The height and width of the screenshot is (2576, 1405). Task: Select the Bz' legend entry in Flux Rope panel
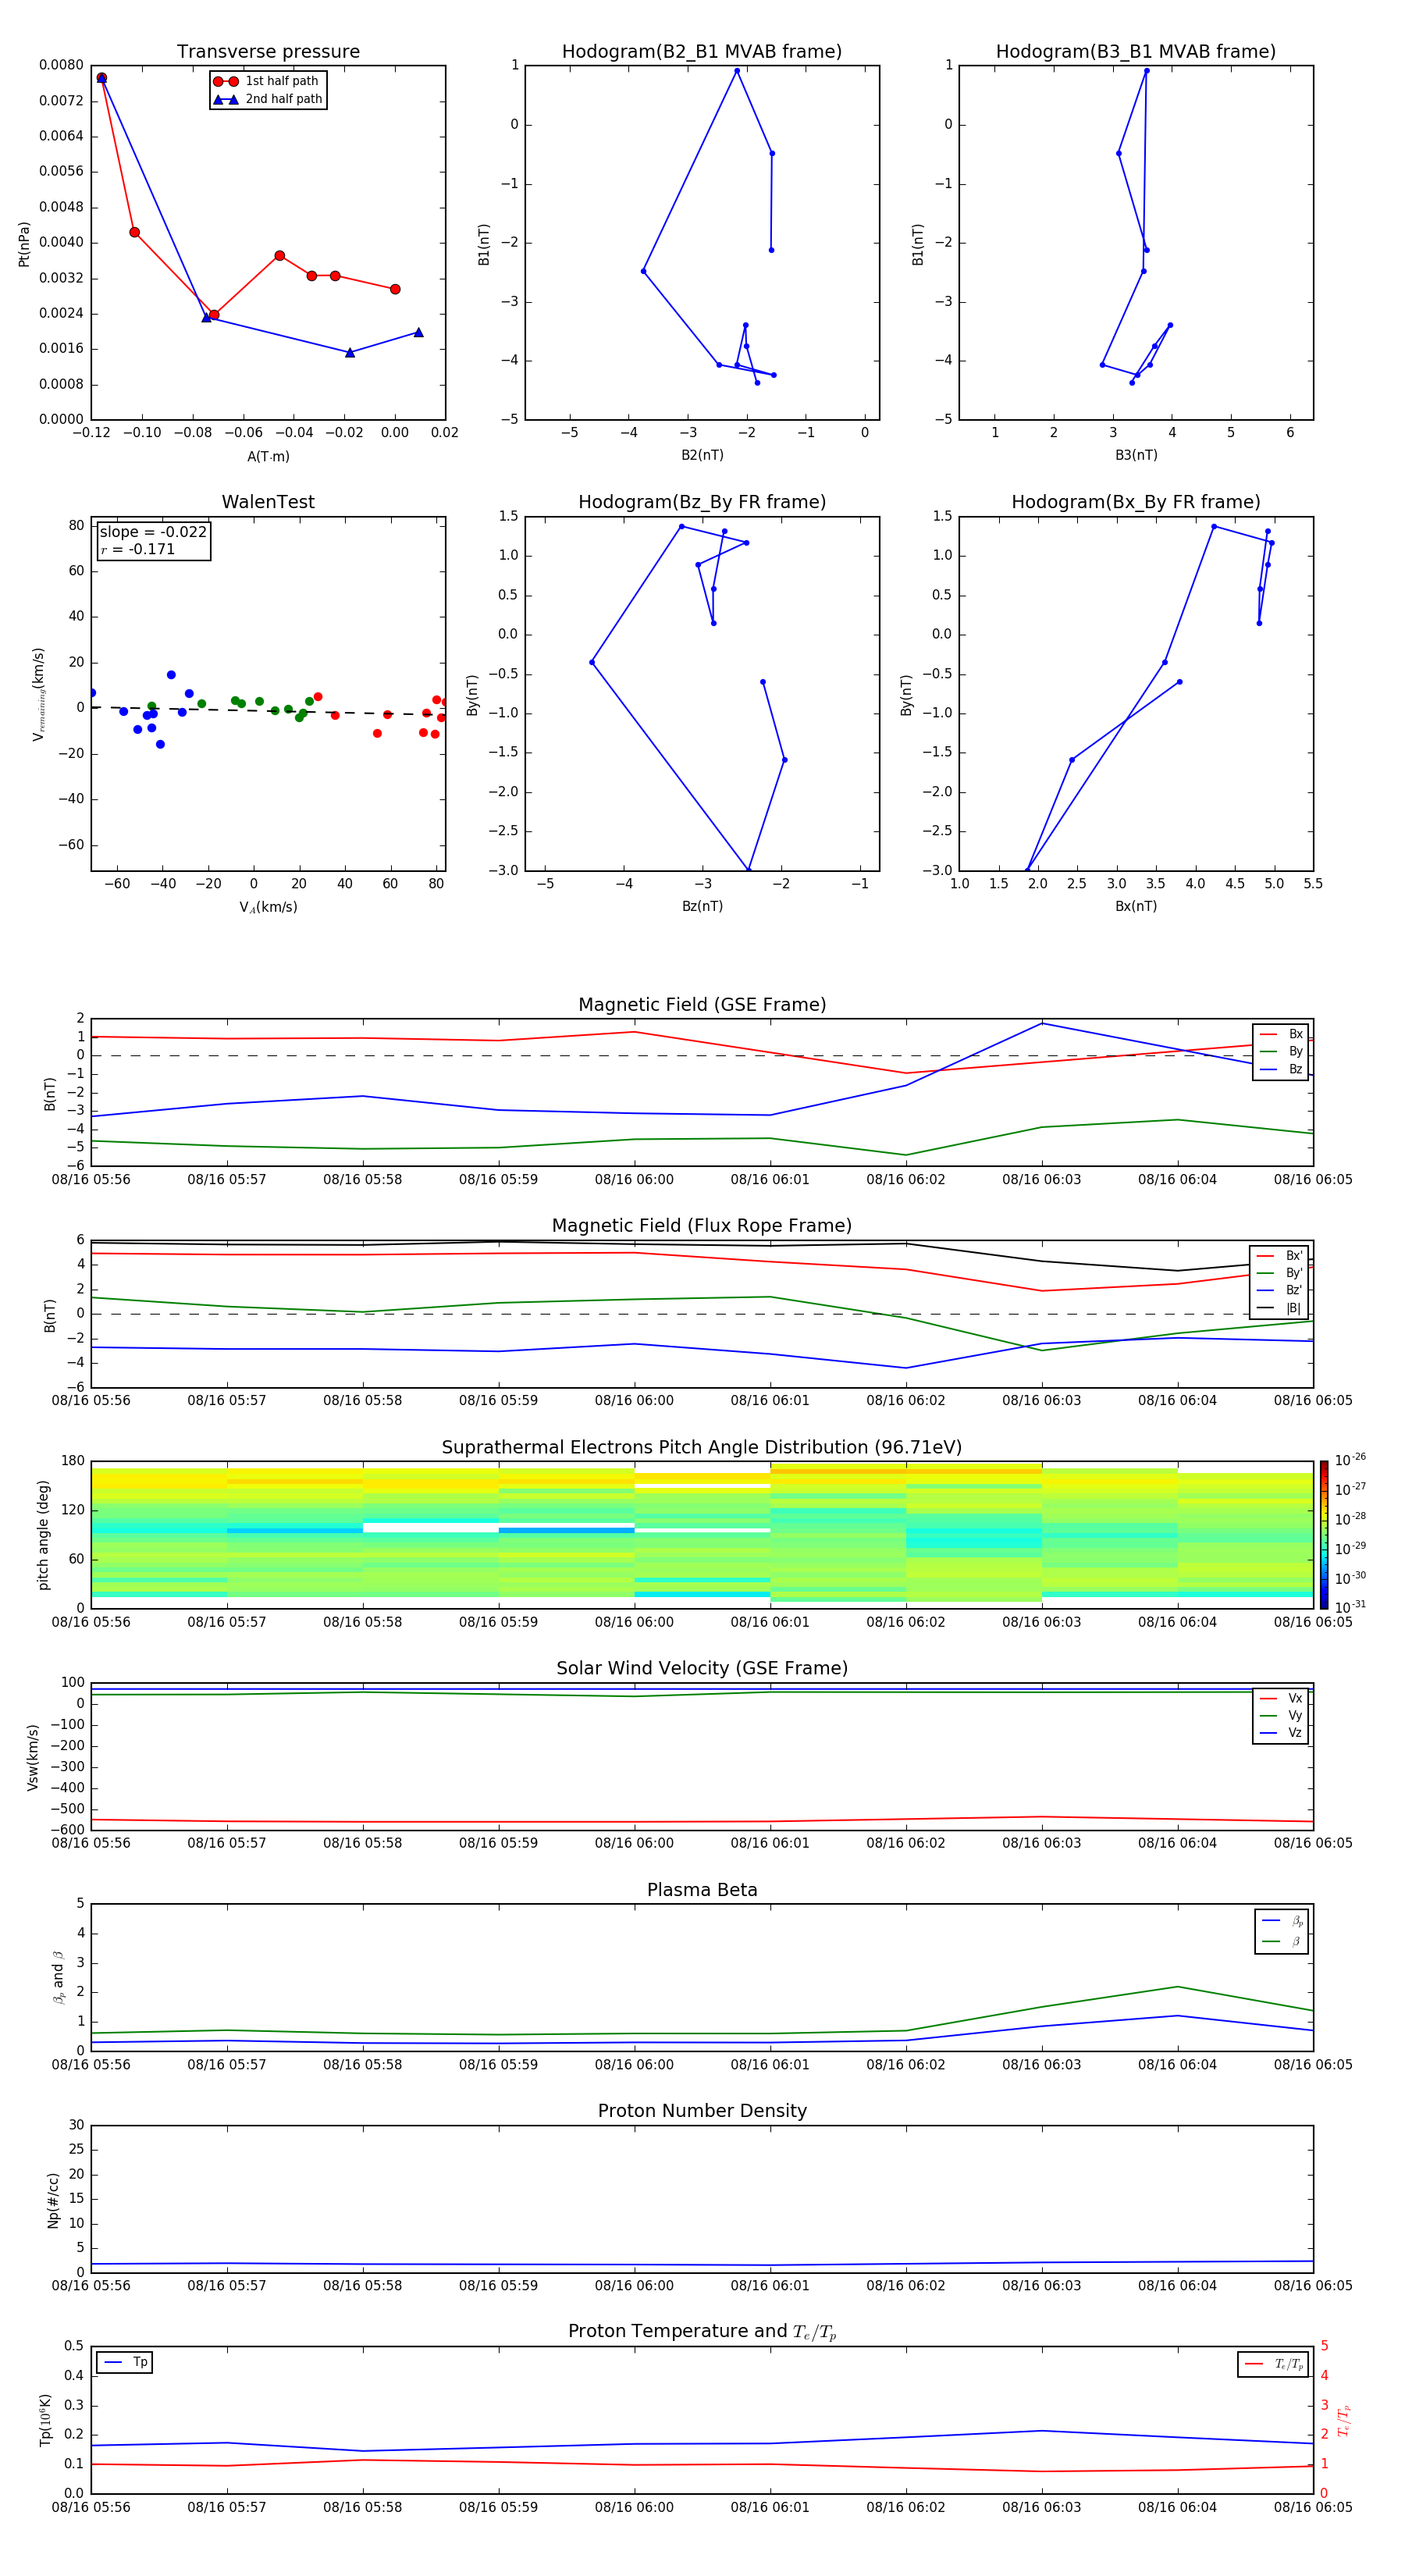[1279, 1290]
